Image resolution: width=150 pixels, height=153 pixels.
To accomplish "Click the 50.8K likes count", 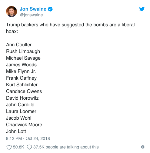I will pos(18,147).
